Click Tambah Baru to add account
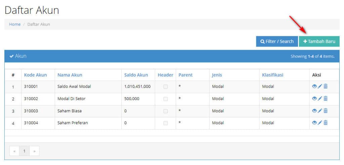The image size is (344, 165). coord(319,41)
